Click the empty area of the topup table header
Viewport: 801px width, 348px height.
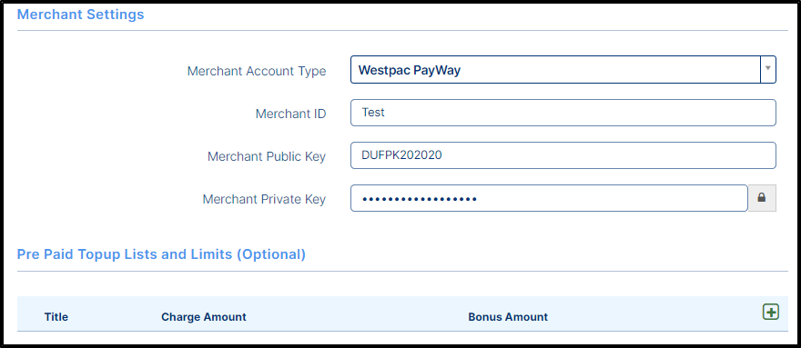coord(654,317)
